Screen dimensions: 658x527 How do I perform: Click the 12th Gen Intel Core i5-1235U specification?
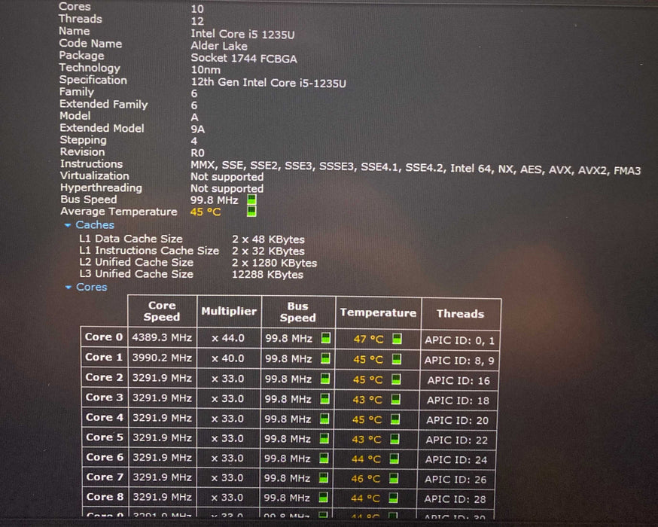269,83
